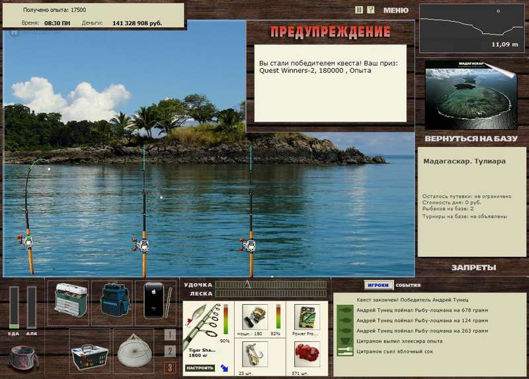Screen dimensions: 529x379
Task: Click 'Получено опыта: 17500' text
Action: tap(54, 10)
